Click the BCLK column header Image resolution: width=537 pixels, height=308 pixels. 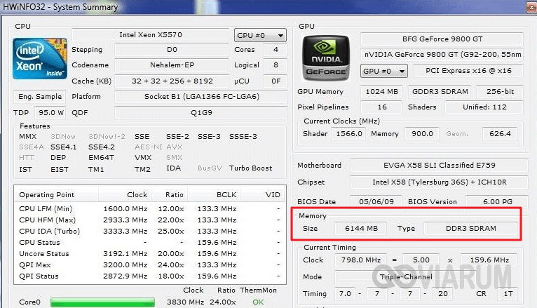point(214,195)
